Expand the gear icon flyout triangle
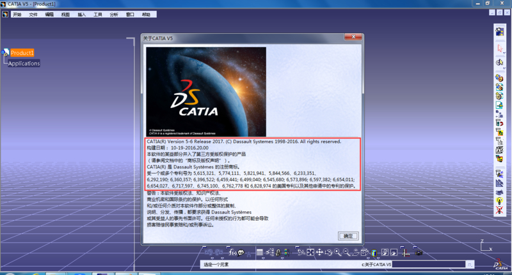The width and height of the screenshot is (512, 275). (504, 68)
